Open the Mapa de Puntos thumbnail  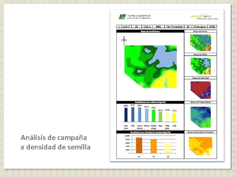coord(201,43)
